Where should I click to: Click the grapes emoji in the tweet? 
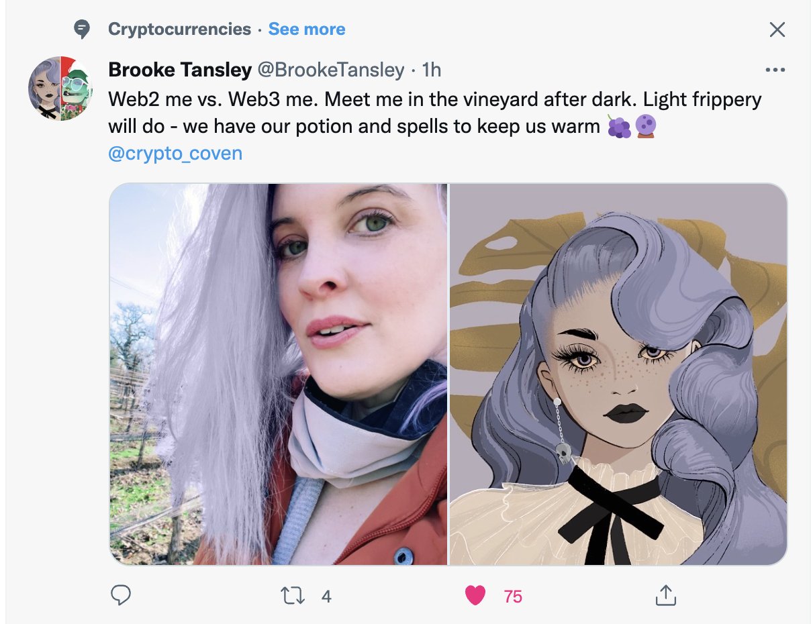tap(618, 126)
